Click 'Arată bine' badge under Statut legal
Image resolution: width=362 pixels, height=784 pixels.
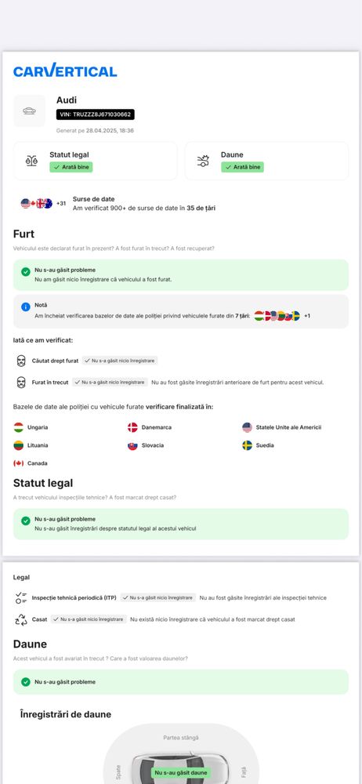coord(71,167)
